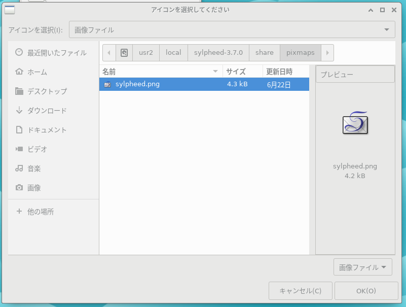Go back with the left path arrow
Viewport: 406px width, 307px height.
click(x=109, y=53)
